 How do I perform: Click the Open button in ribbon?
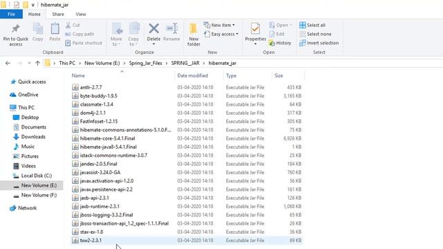(280, 25)
